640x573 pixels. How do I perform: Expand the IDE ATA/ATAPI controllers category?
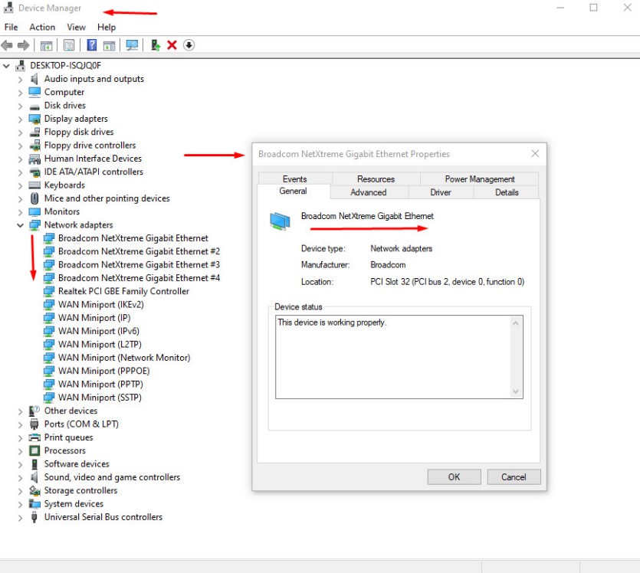[x=20, y=172]
